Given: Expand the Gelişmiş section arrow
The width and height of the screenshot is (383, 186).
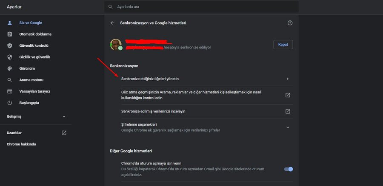Looking at the screenshot, I should pos(64,117).
